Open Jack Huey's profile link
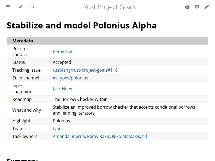 click(x=62, y=89)
